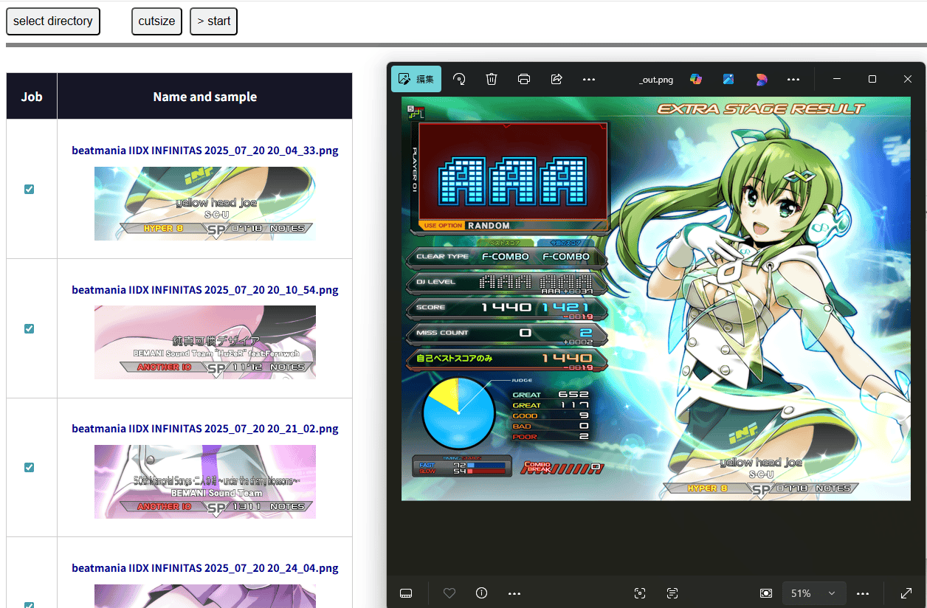Viewport: 927px width, 608px height.
Task: Open the ellipsis menu right of zoom dropdown
Action: (863, 593)
